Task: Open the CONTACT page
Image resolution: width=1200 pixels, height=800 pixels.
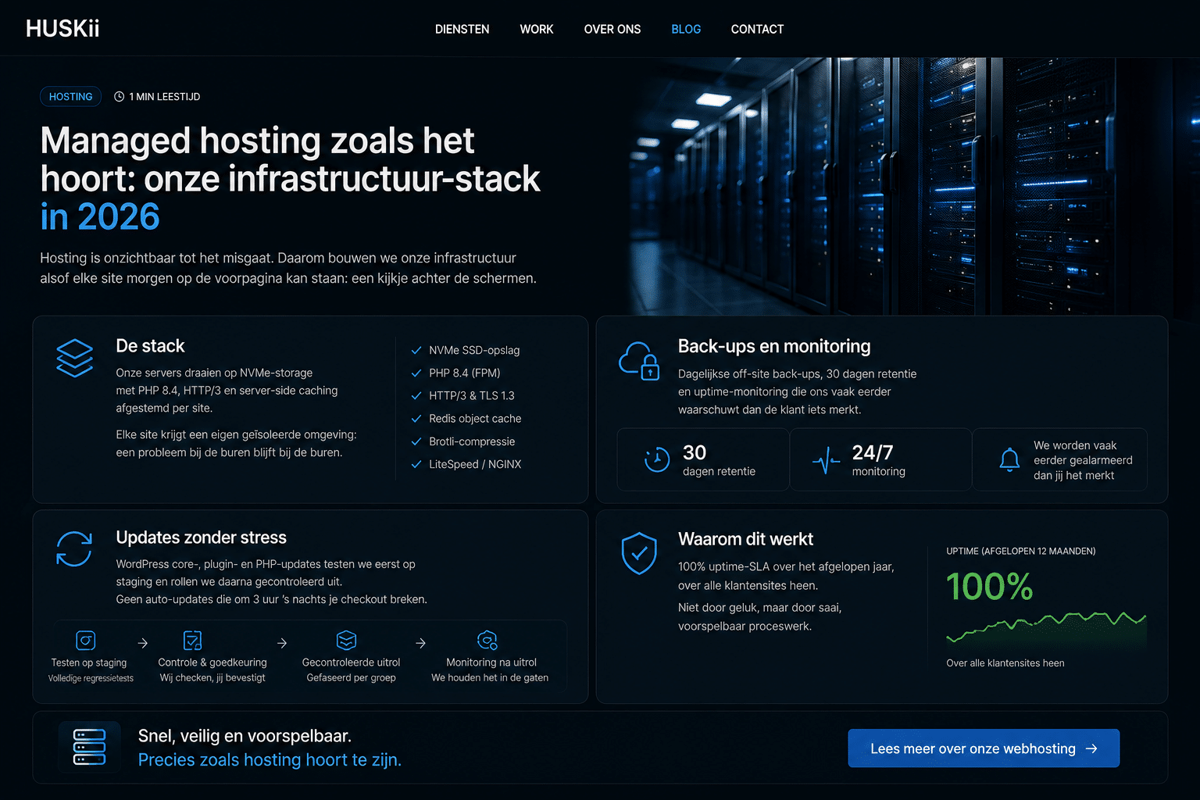Action: tap(757, 29)
